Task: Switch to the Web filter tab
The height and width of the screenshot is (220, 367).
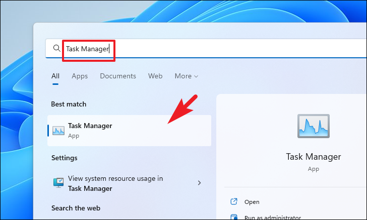Action: tap(155, 76)
